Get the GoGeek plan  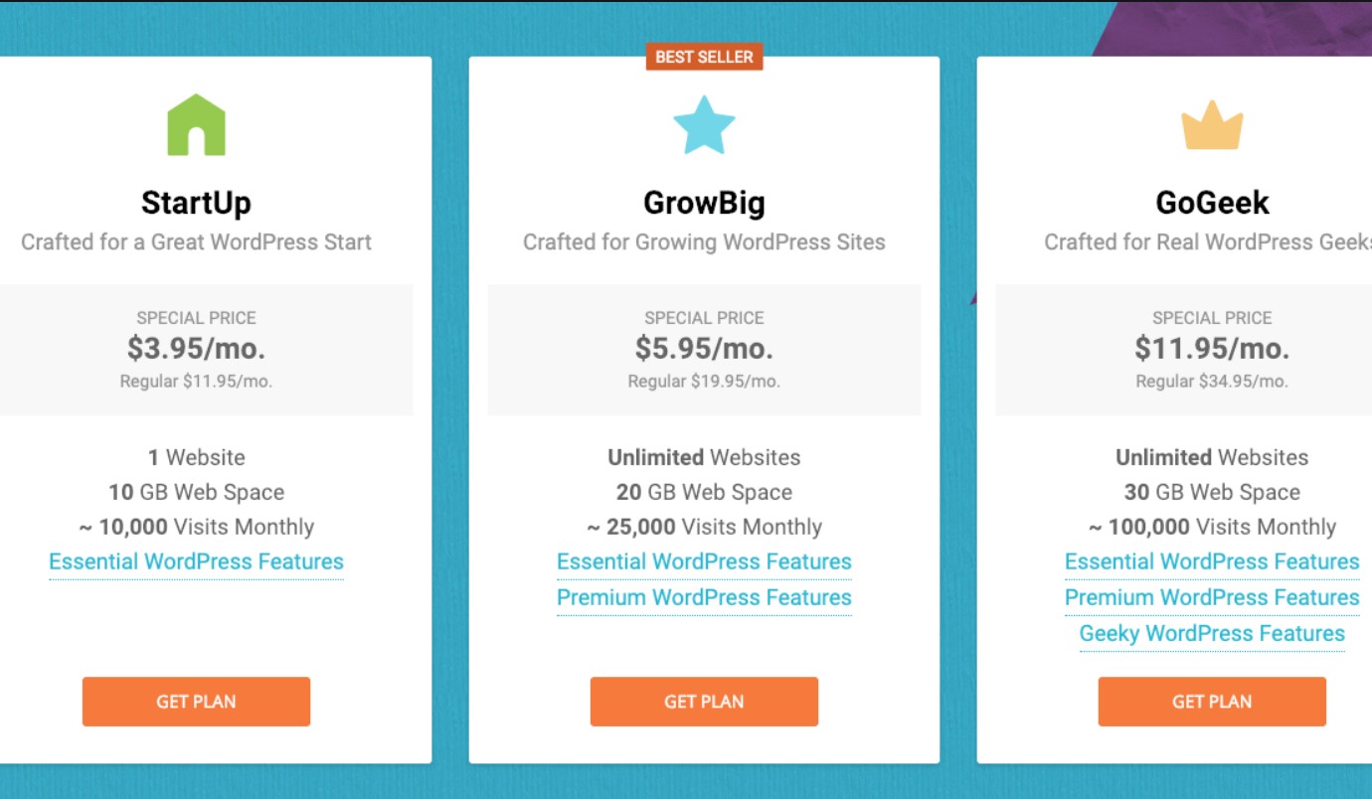[1212, 702]
